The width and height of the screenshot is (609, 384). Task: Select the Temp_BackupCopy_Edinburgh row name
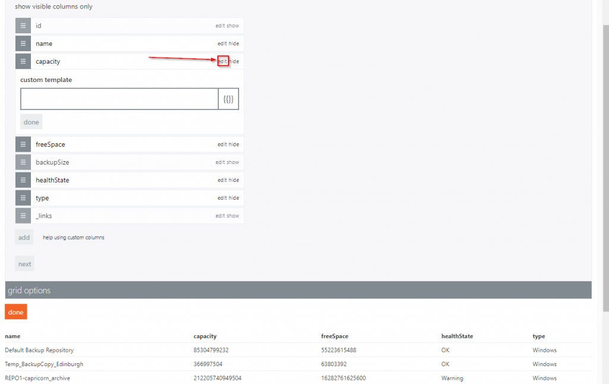tap(44, 364)
